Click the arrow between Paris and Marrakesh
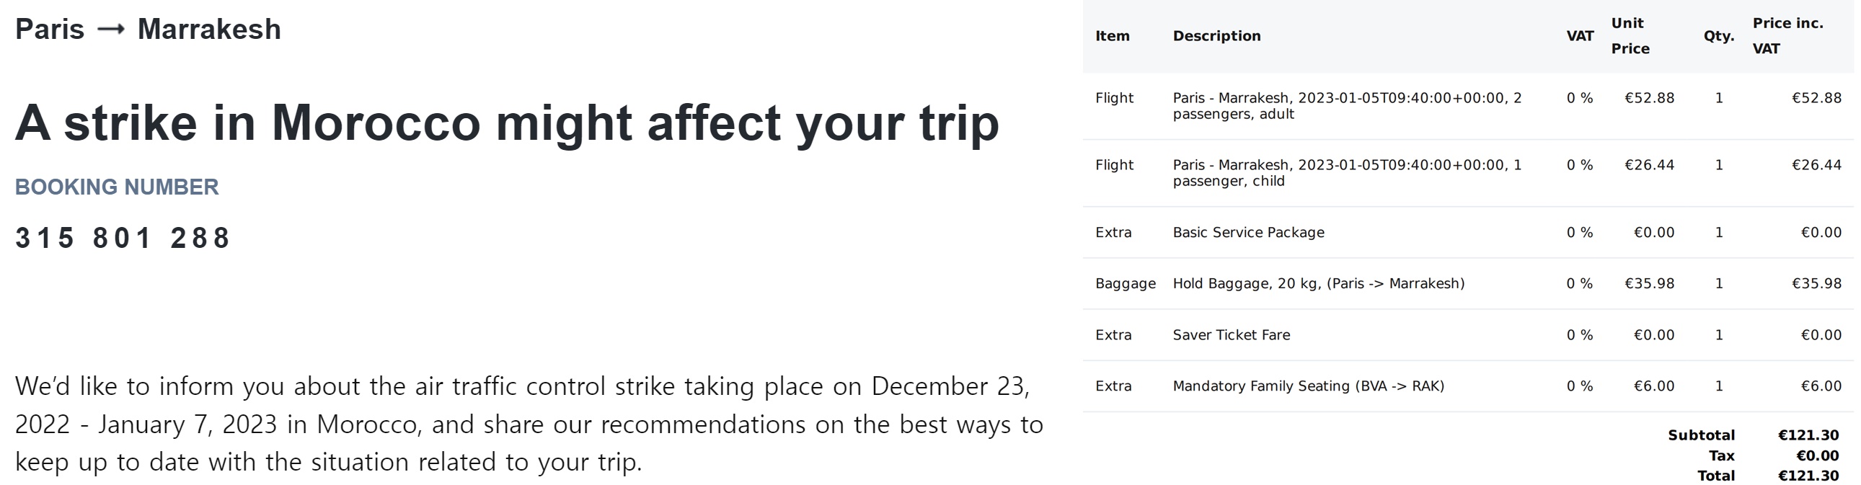The width and height of the screenshot is (1861, 485). pyautogui.click(x=110, y=30)
